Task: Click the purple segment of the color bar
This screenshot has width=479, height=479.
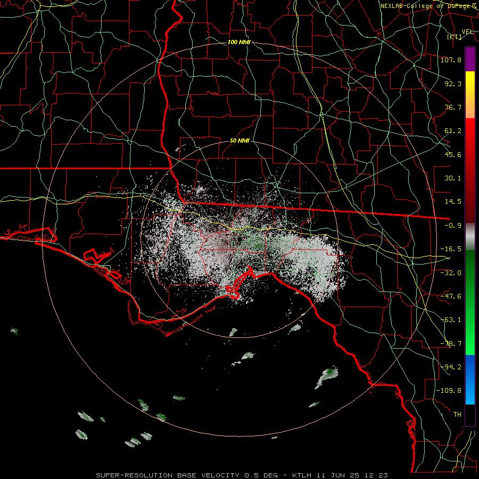Action: click(470, 59)
